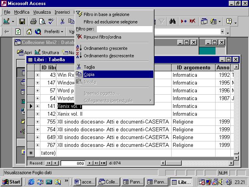Click the Religione cell of record 649
Viewport: 249px width, 187px height.
[x=193, y=137]
